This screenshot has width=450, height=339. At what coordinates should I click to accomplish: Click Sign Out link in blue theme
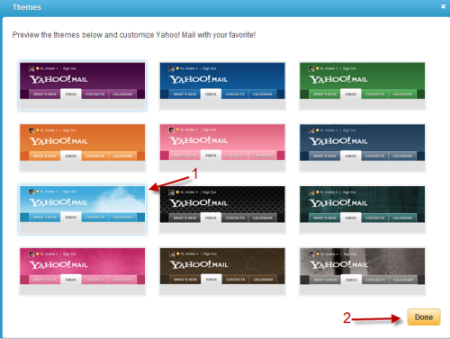click(210, 68)
